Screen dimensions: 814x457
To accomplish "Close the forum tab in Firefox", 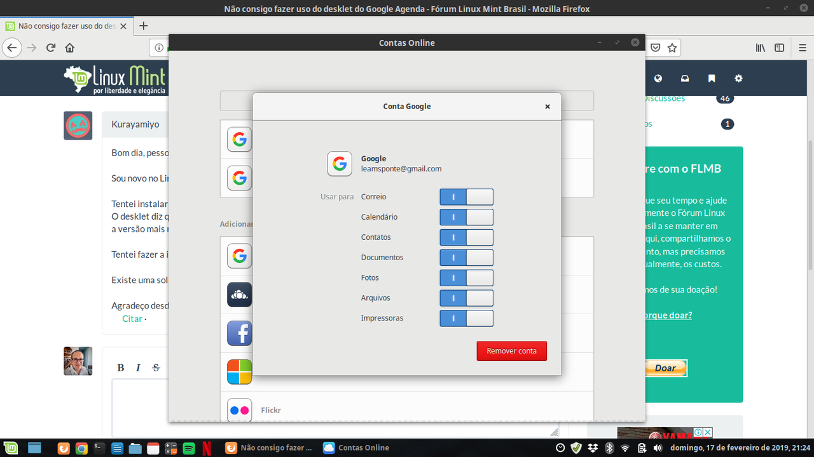I will 123,26.
